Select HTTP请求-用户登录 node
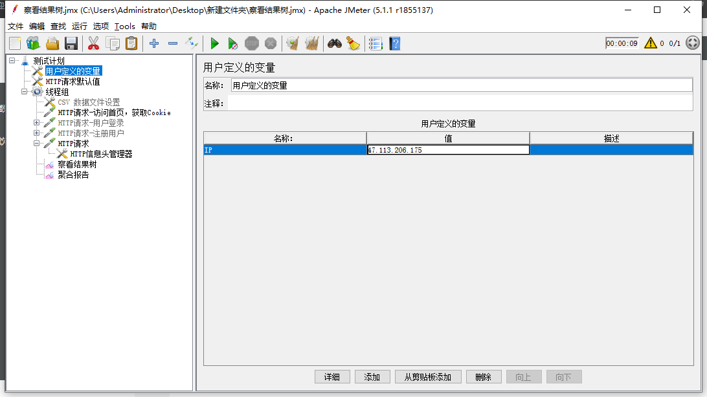The image size is (707, 397). point(91,123)
